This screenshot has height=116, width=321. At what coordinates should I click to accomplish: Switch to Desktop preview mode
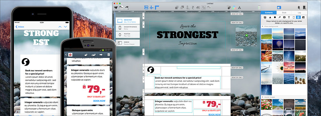(128, 21)
